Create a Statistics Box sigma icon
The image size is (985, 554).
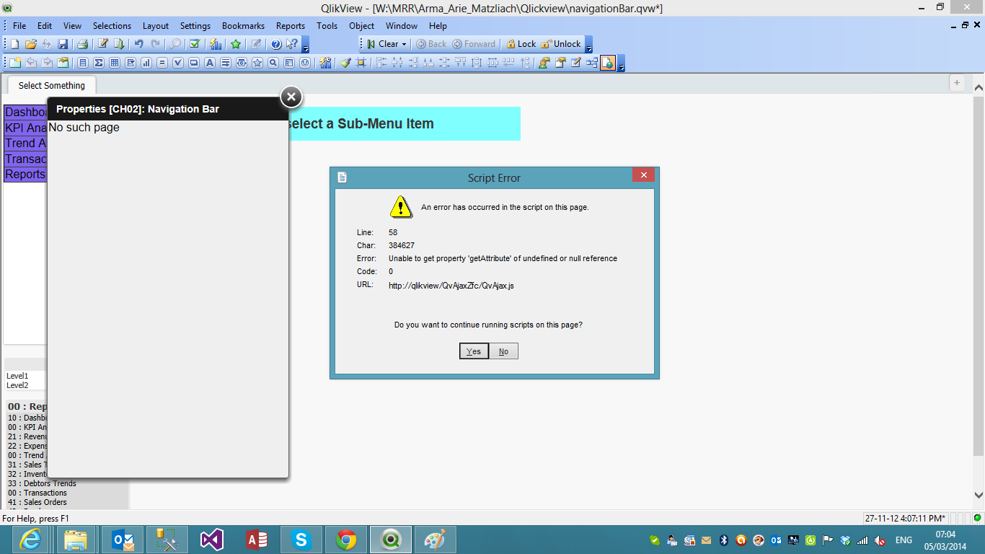click(99, 63)
